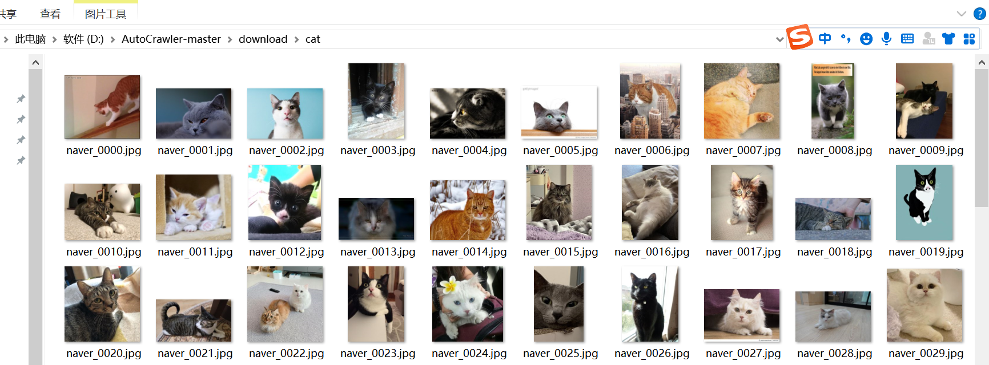
Task: Open the Explorer help question-mark icon
Action: 979,14
